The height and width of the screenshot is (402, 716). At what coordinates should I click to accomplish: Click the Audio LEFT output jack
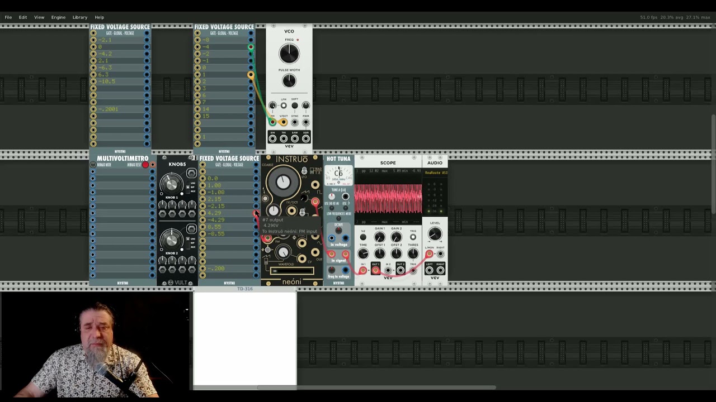click(429, 270)
